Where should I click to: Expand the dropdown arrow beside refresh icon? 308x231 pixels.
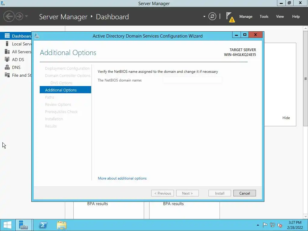pyautogui.click(x=204, y=17)
